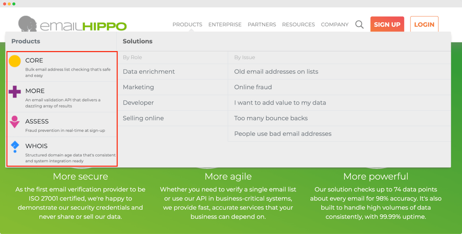Image resolution: width=462 pixels, height=234 pixels.
Task: Select the Data enrichment solution
Action: (149, 72)
